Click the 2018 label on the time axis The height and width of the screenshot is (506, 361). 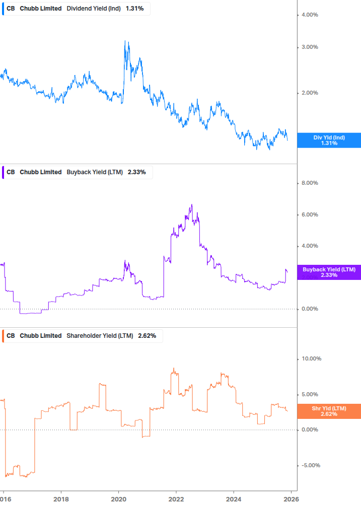(61, 499)
